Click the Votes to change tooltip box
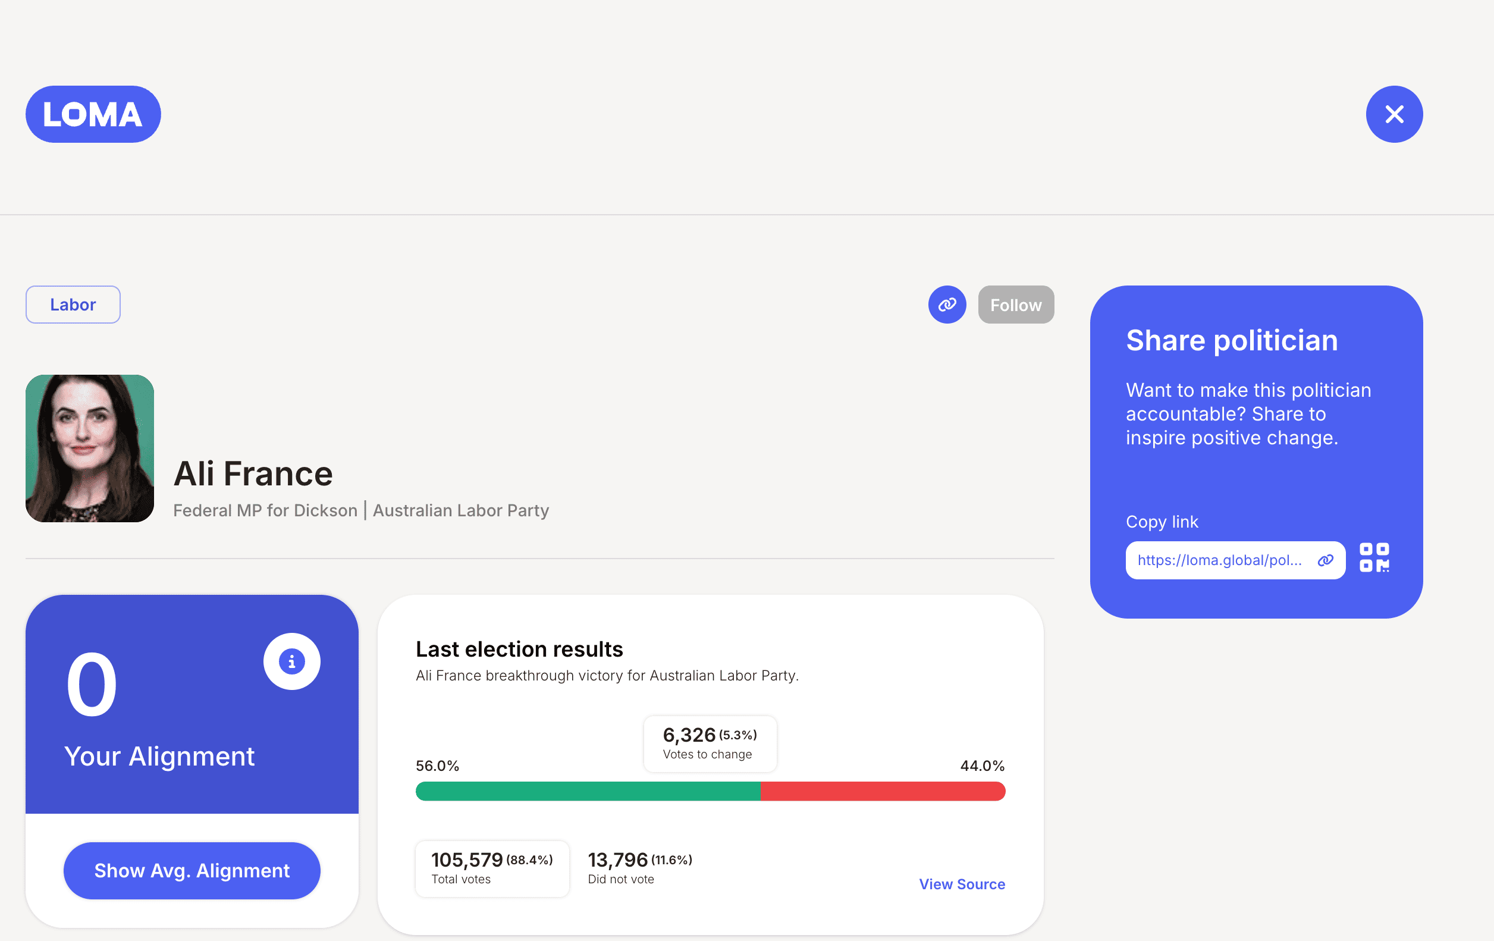Image resolution: width=1494 pixels, height=941 pixels. point(709,744)
